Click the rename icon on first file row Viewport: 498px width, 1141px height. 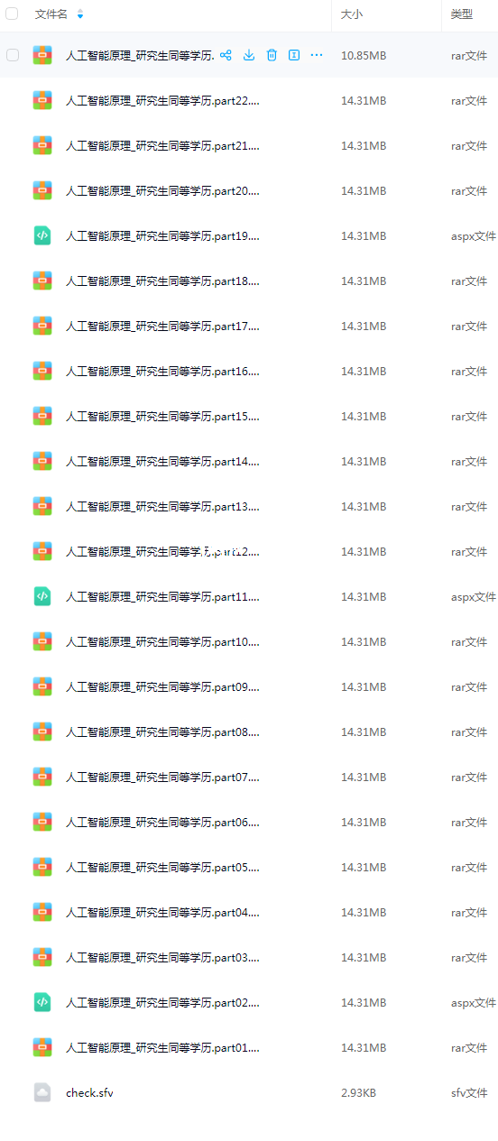coord(294,55)
